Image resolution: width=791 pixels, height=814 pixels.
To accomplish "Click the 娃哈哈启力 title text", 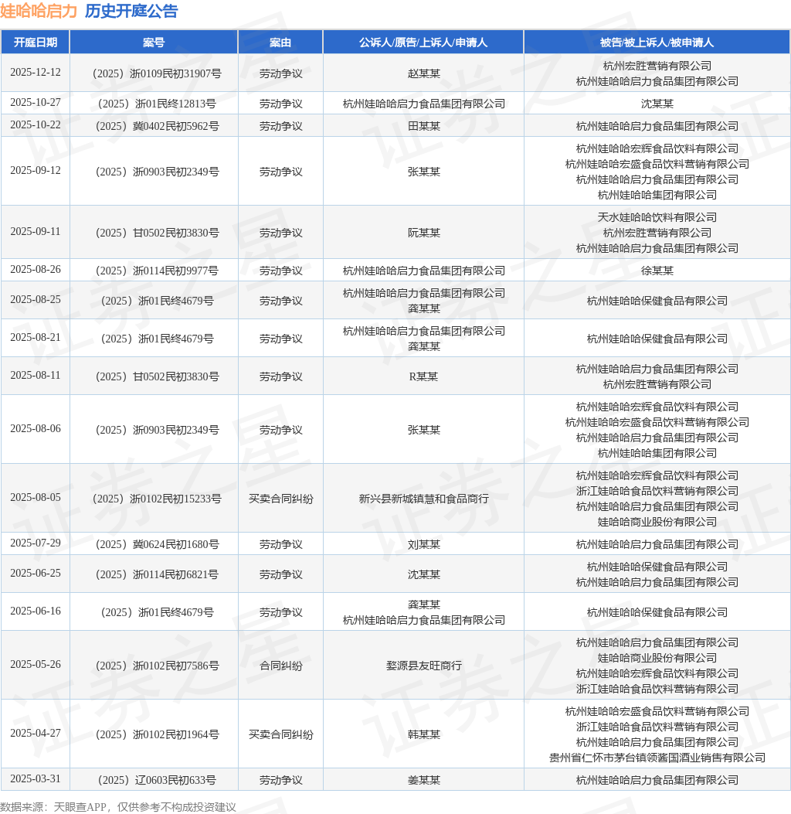I will click(39, 11).
